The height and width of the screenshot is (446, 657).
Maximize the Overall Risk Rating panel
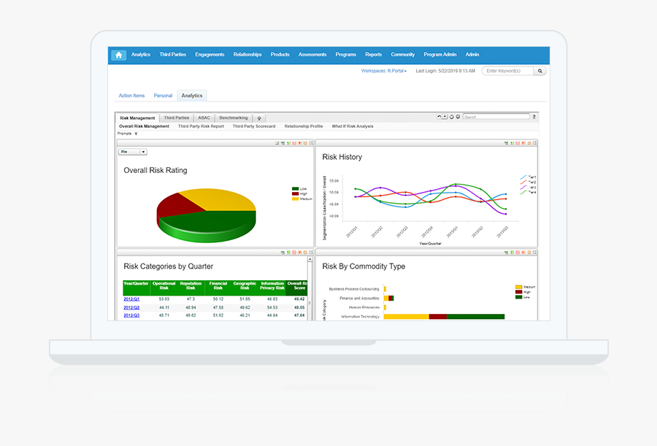click(x=311, y=143)
